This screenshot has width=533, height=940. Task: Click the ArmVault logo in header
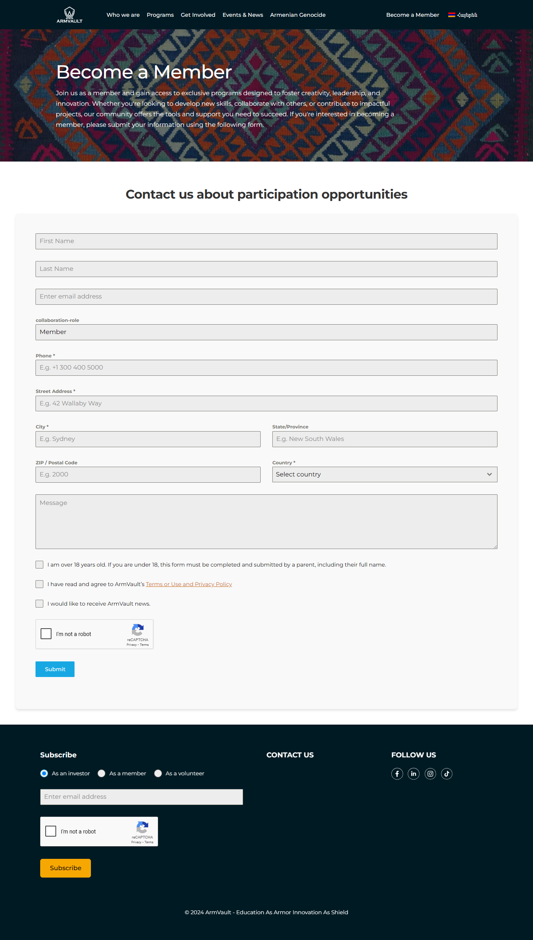click(x=69, y=15)
